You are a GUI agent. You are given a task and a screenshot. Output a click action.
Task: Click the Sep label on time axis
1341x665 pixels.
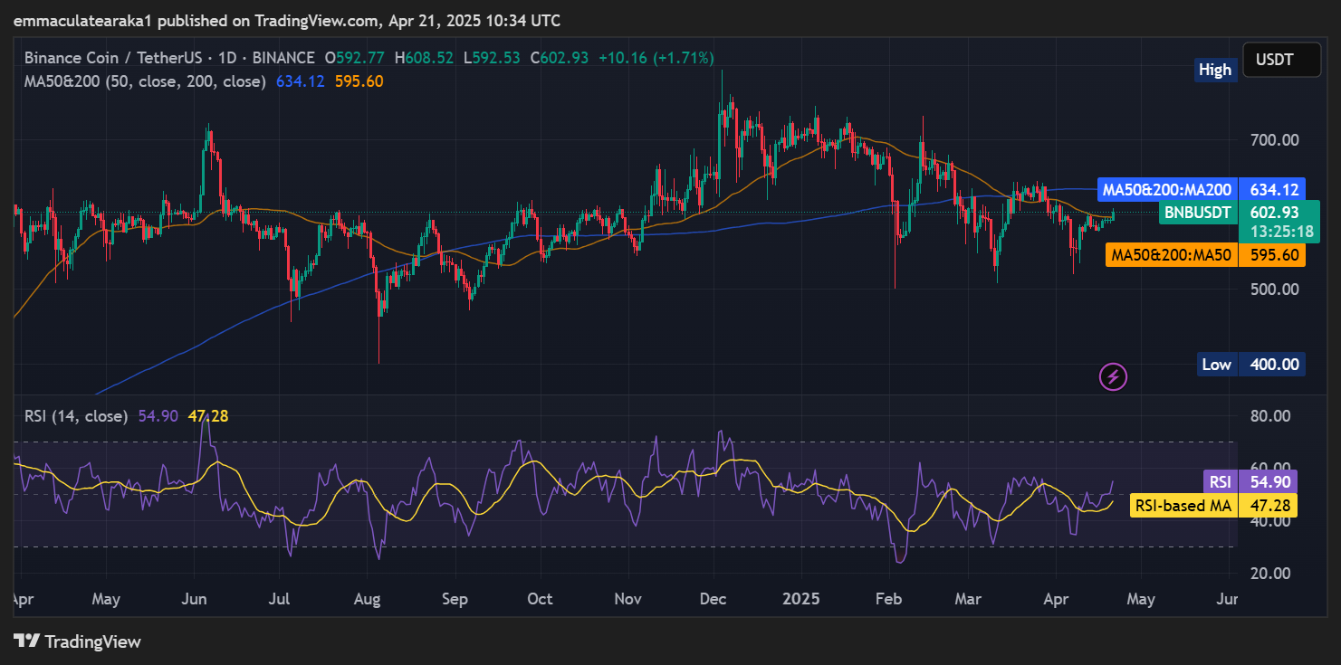pyautogui.click(x=455, y=599)
